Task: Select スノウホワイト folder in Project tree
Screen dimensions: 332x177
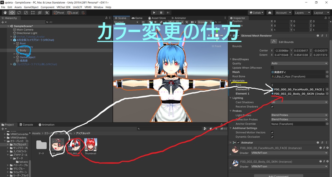Action: [x=20, y=151]
